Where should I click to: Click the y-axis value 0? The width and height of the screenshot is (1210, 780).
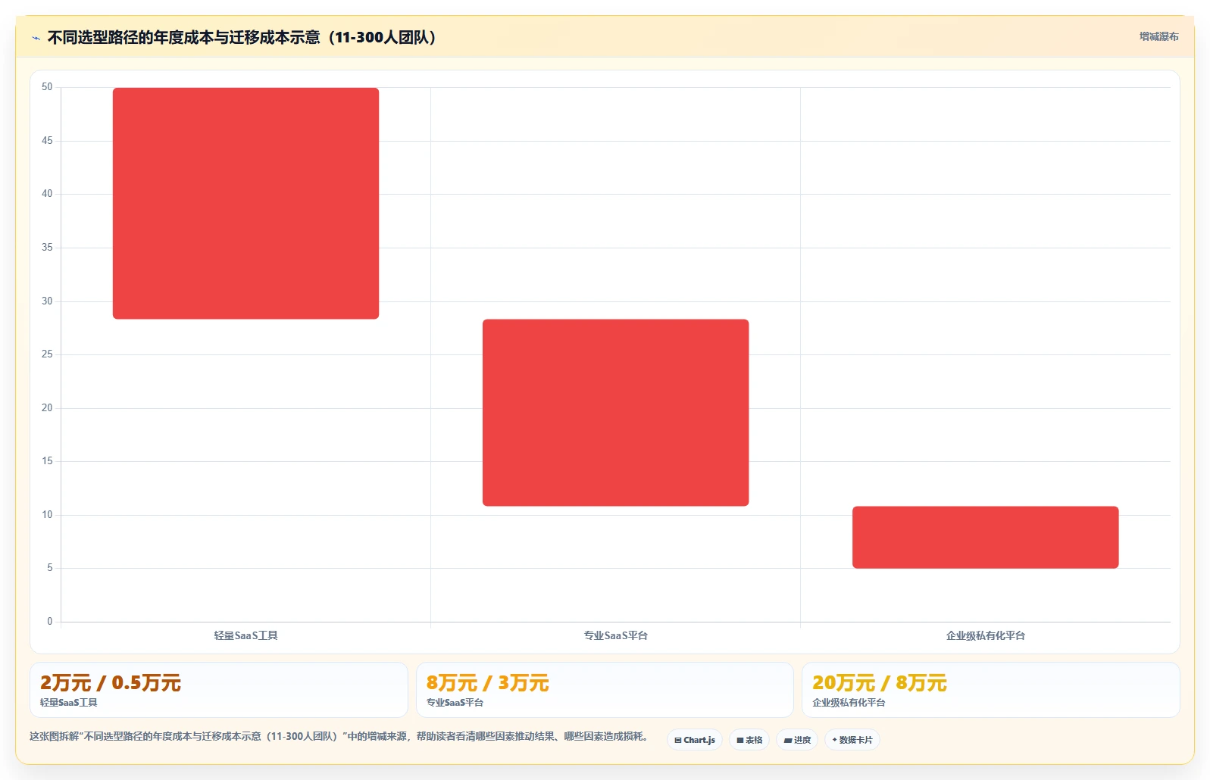point(50,622)
